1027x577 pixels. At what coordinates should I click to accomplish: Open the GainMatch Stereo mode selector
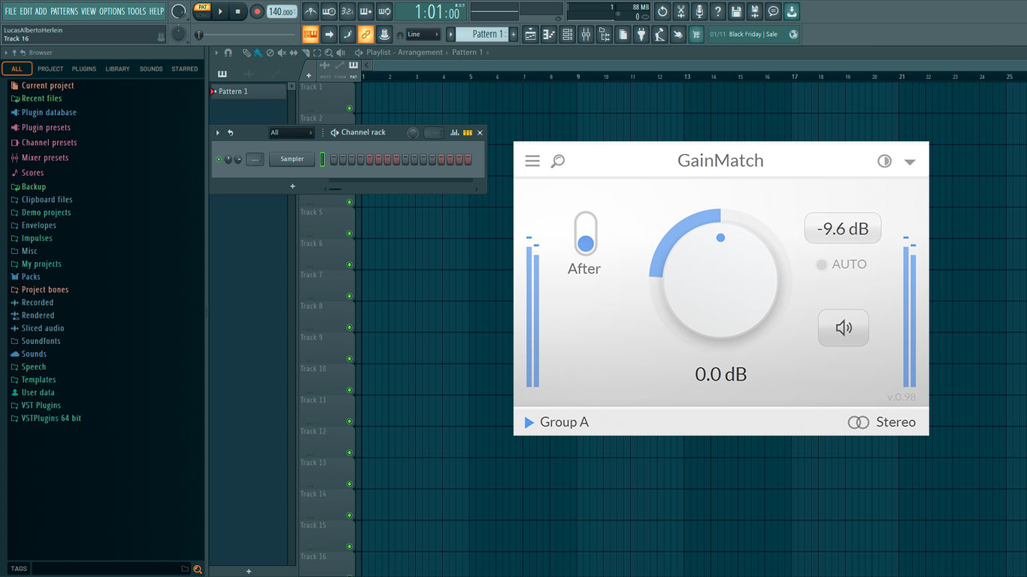point(882,422)
